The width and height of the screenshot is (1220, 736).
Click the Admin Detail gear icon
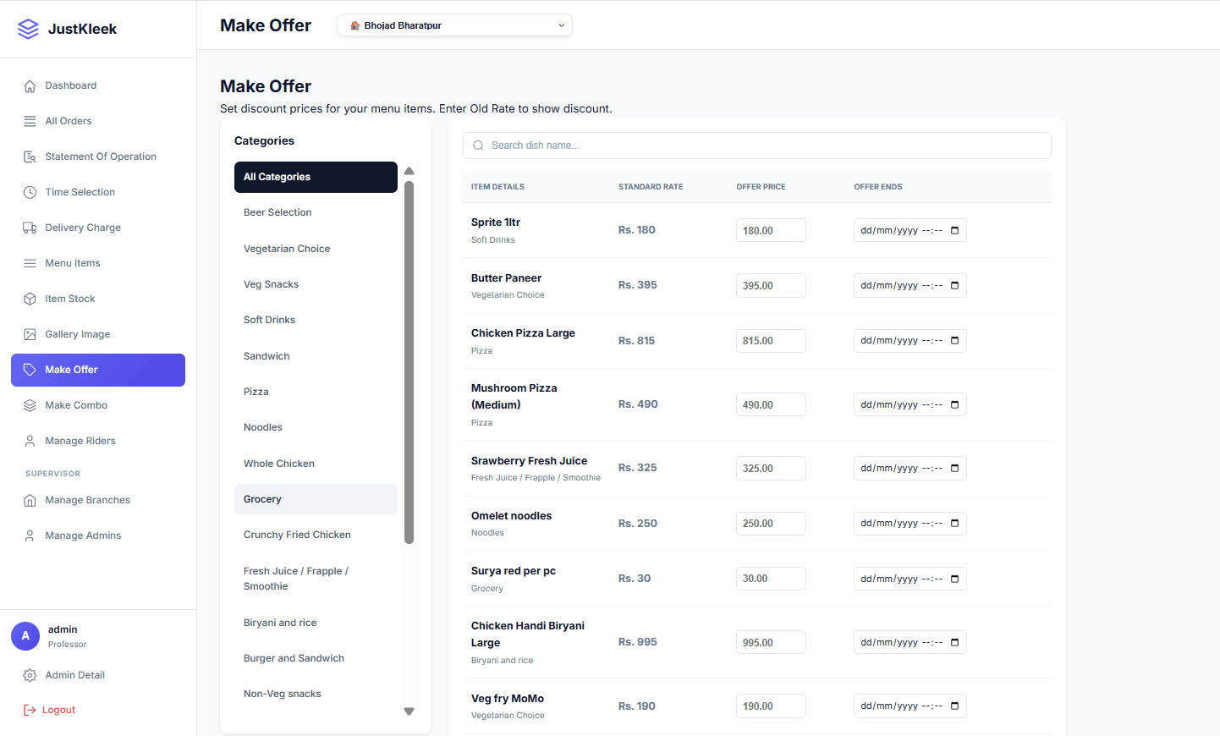tap(30, 676)
